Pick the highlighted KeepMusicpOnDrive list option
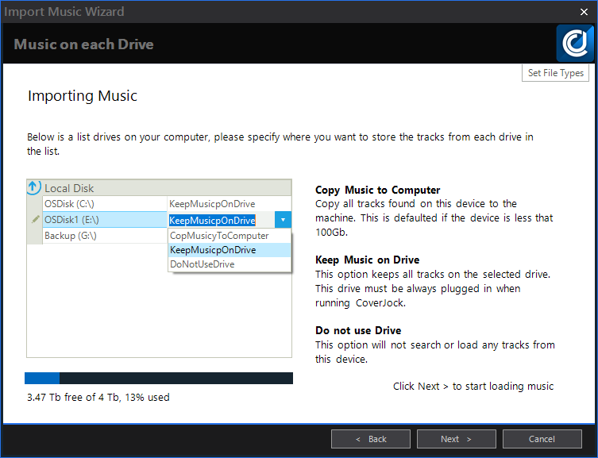This screenshot has height=458, width=598. (x=213, y=250)
